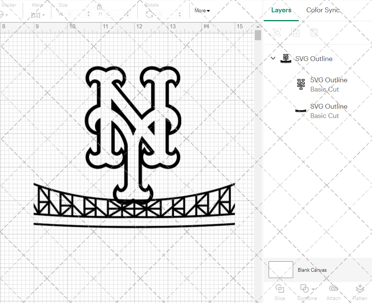The image size is (372, 303).
Task: Click the Group icon in Layers panel
Action: [x=276, y=32]
